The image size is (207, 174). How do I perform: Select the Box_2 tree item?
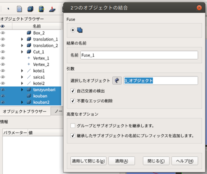click(x=39, y=33)
